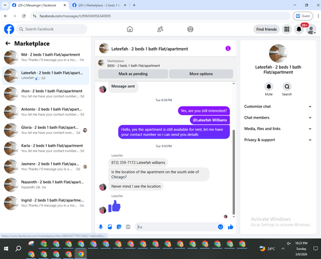
Task: Close the Marketplace browser tab
Action: coord(125,5)
